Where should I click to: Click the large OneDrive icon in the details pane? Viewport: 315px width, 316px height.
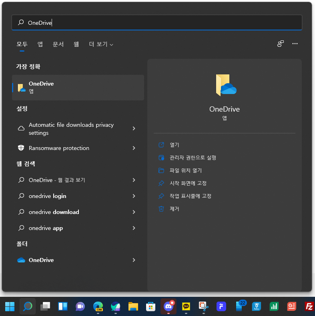coord(226,85)
